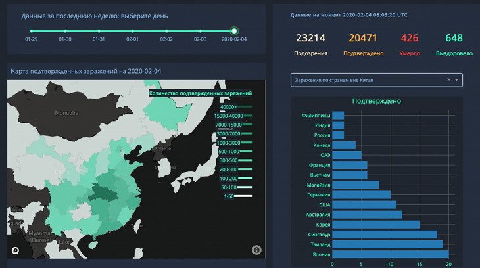Open the map attribution info icon
The height and width of the screenshot is (268, 480).
pos(256,250)
